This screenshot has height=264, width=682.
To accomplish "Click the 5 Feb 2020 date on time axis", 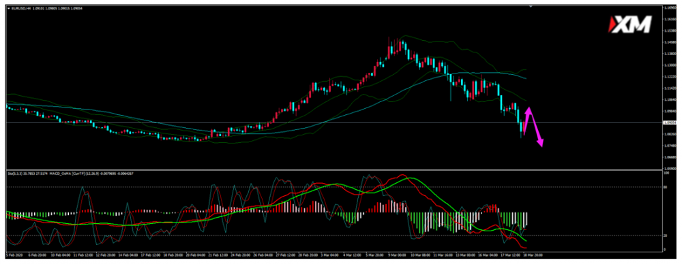I will coord(16,254).
